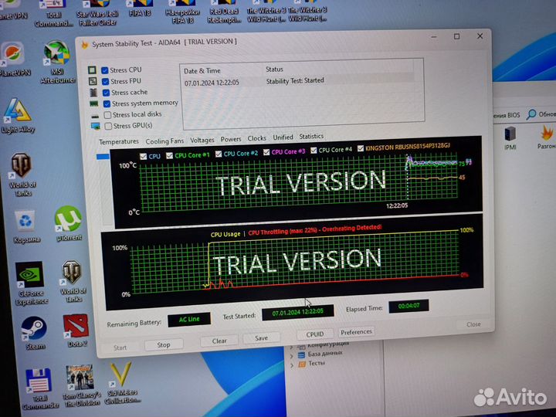Select the Корзина recycle bin icon
Screen dimensions: 556x417
(26, 227)
